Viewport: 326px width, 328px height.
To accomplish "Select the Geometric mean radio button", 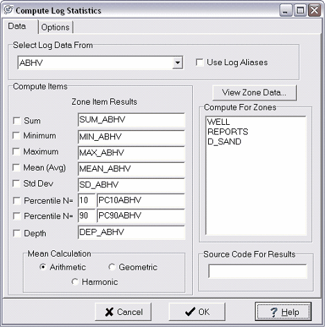I will 112,267.
